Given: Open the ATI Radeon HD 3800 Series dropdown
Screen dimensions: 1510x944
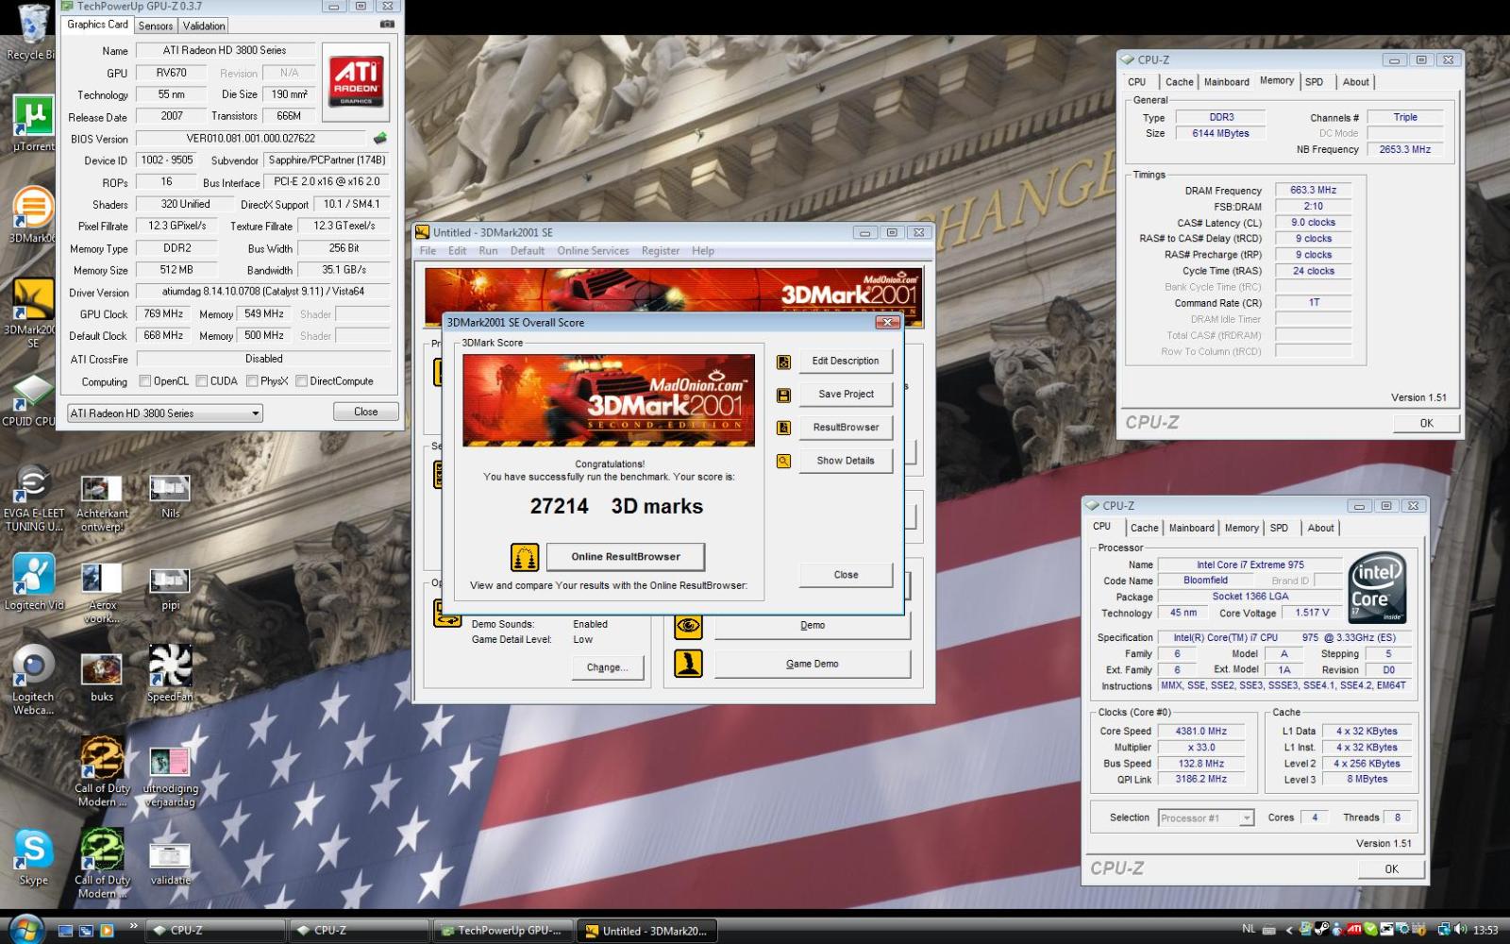Looking at the screenshot, I should [165, 413].
